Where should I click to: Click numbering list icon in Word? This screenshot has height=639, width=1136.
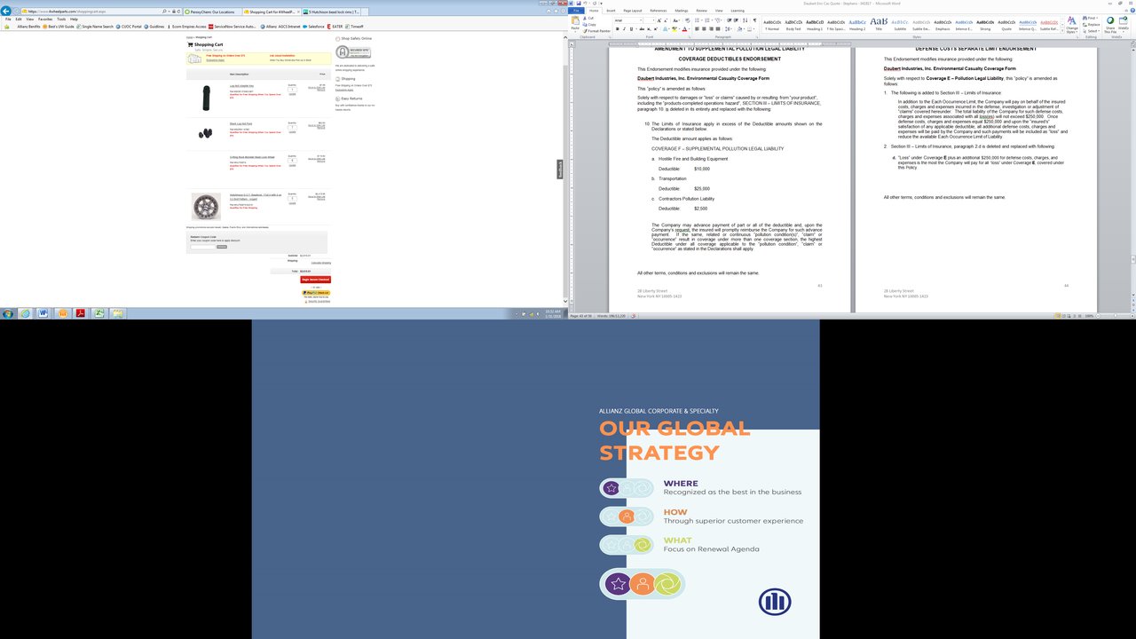[707, 20]
